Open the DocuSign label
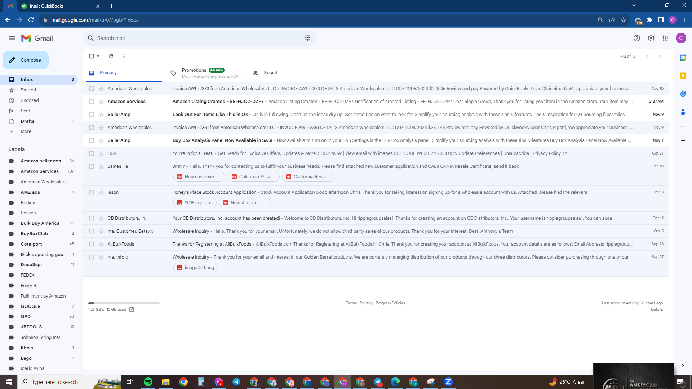Image resolution: width=692 pixels, height=389 pixels. click(31, 265)
